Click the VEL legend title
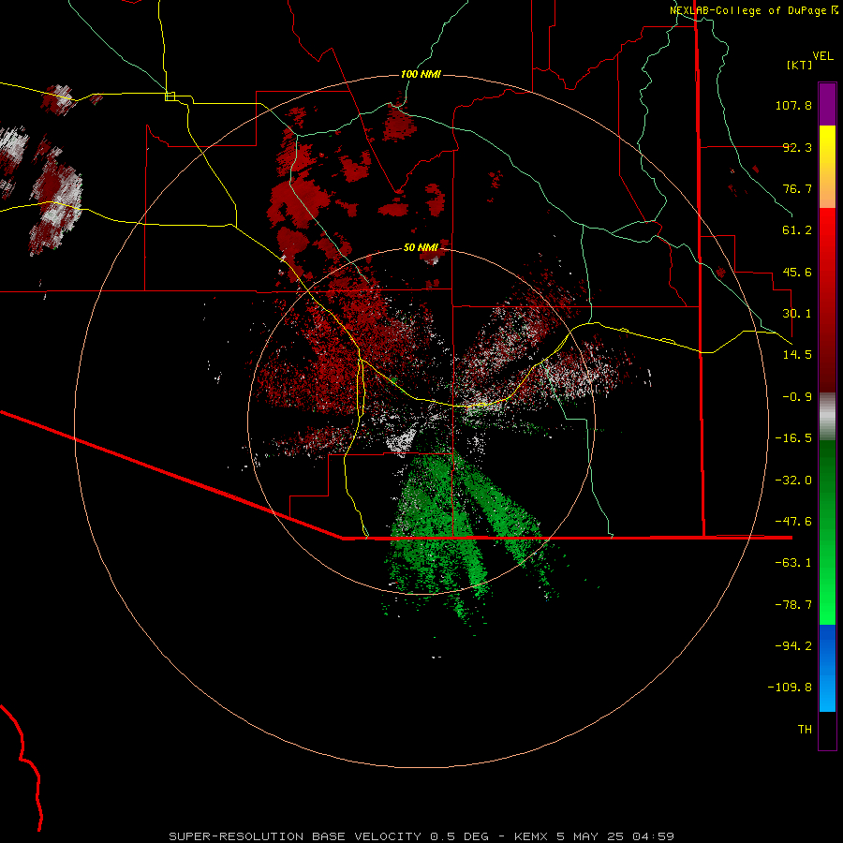Viewport: 843px width, 843px height. pos(822,56)
